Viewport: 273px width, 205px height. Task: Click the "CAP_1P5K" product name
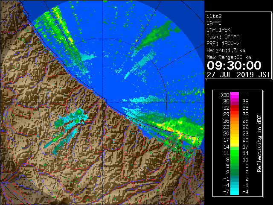[218, 30]
